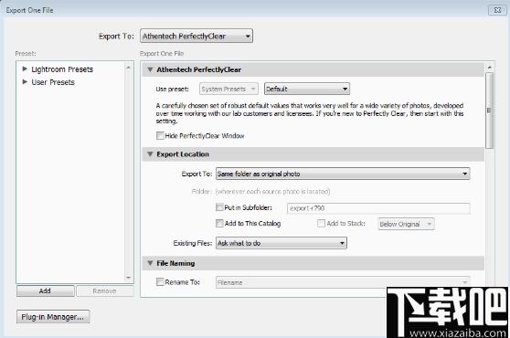Image resolution: width=510 pixels, height=338 pixels.
Task: Collapse the Athentech PerfectlyClear section triangle
Action: (x=150, y=69)
